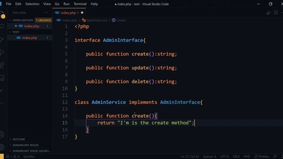Click 'AdminService' class name on line 12

click(109, 102)
